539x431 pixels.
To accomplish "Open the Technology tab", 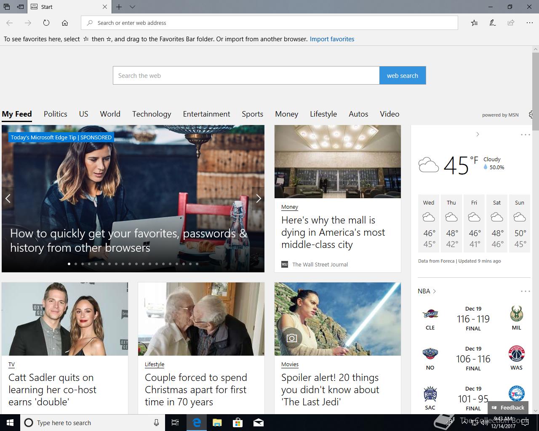I will (152, 114).
